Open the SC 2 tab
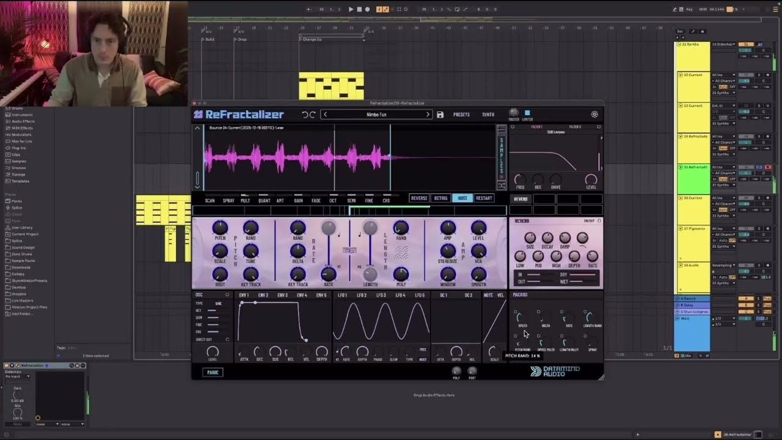 [x=469, y=295]
